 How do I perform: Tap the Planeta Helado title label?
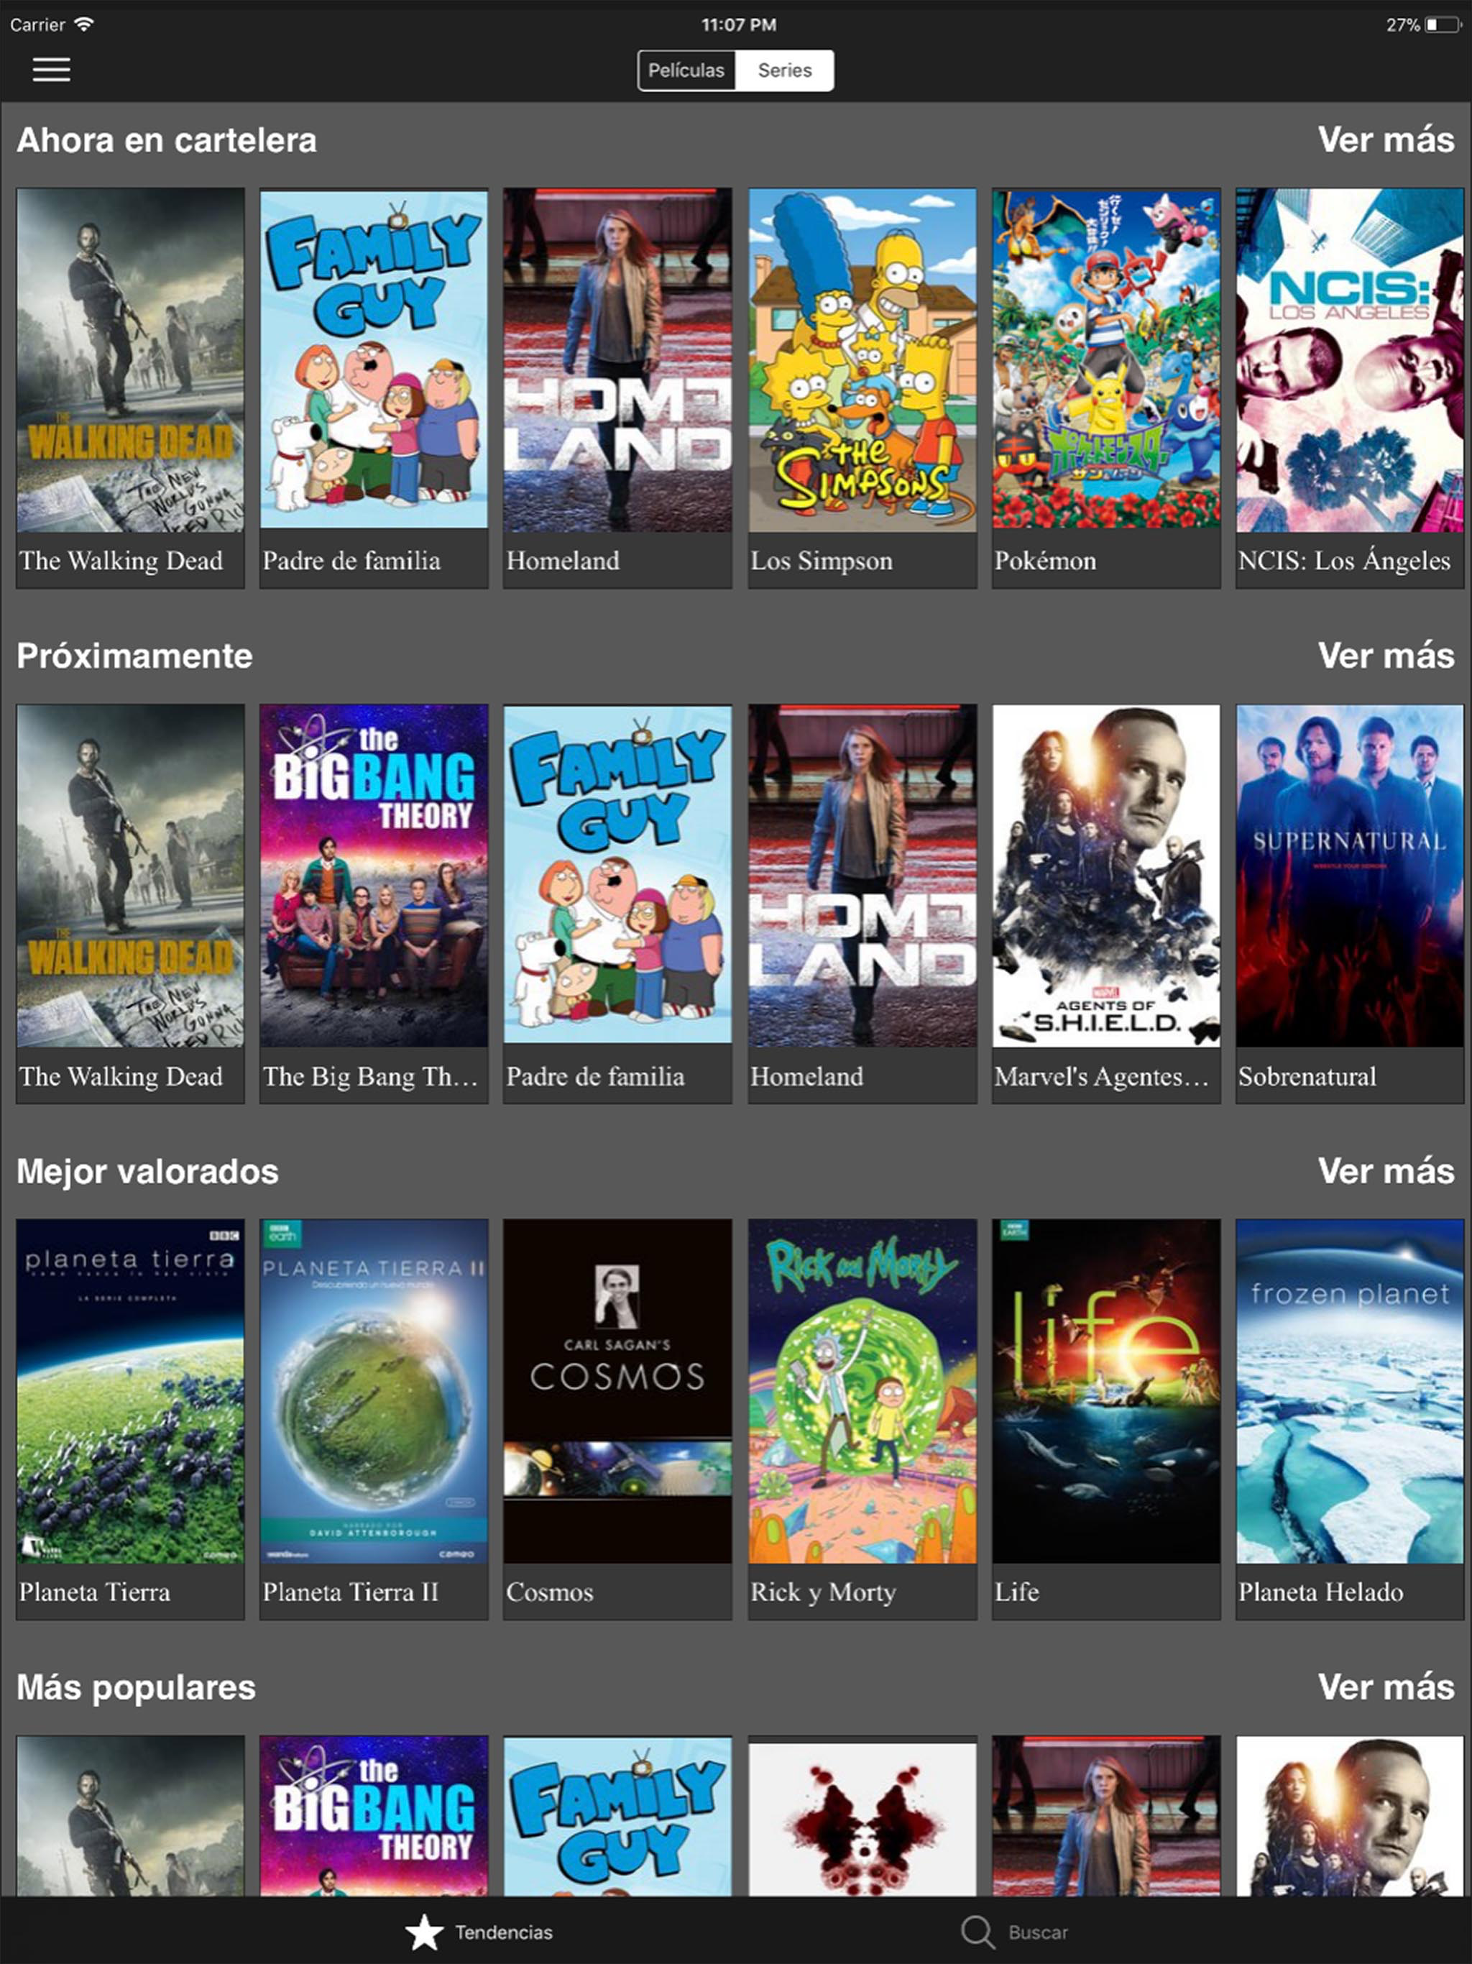[1320, 1591]
